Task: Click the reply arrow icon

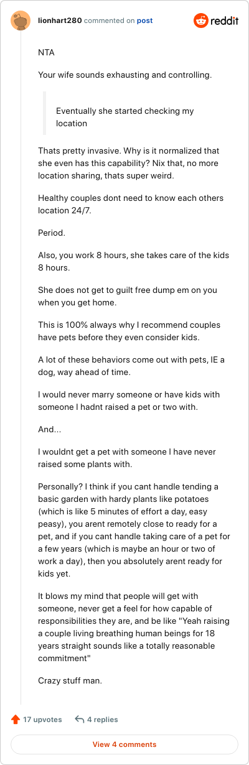Action: click(x=79, y=720)
